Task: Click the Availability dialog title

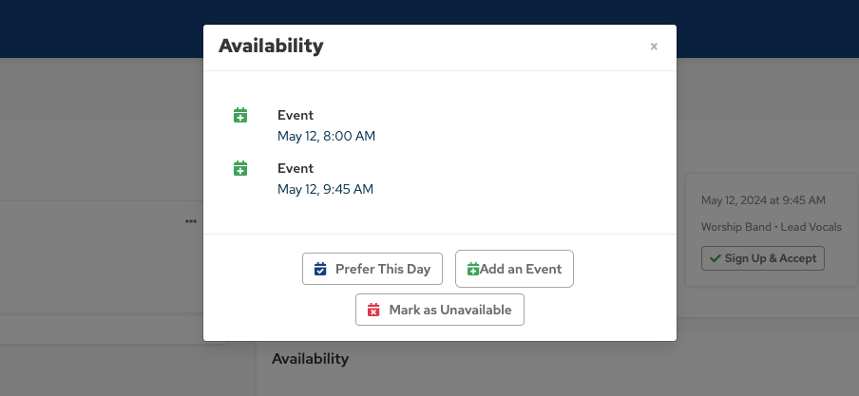Action: [x=271, y=46]
